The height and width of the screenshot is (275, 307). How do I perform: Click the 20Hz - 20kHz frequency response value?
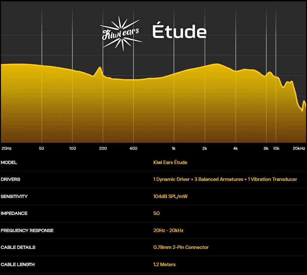[168, 230]
